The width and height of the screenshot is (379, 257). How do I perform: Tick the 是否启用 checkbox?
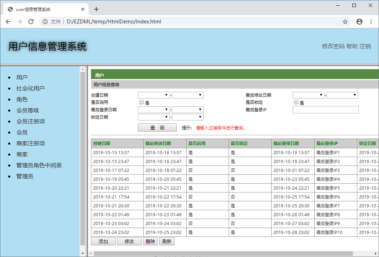point(142,102)
